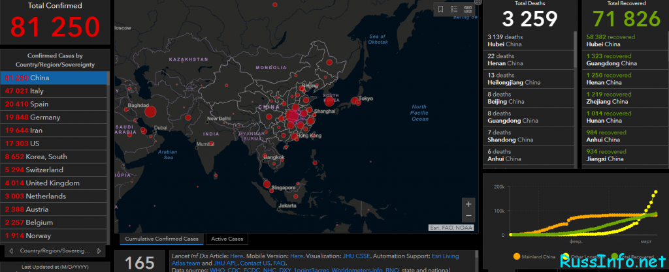Click Beijing China 8 deaths entry
The height and width of the screenshot is (272, 669).
click(529, 98)
